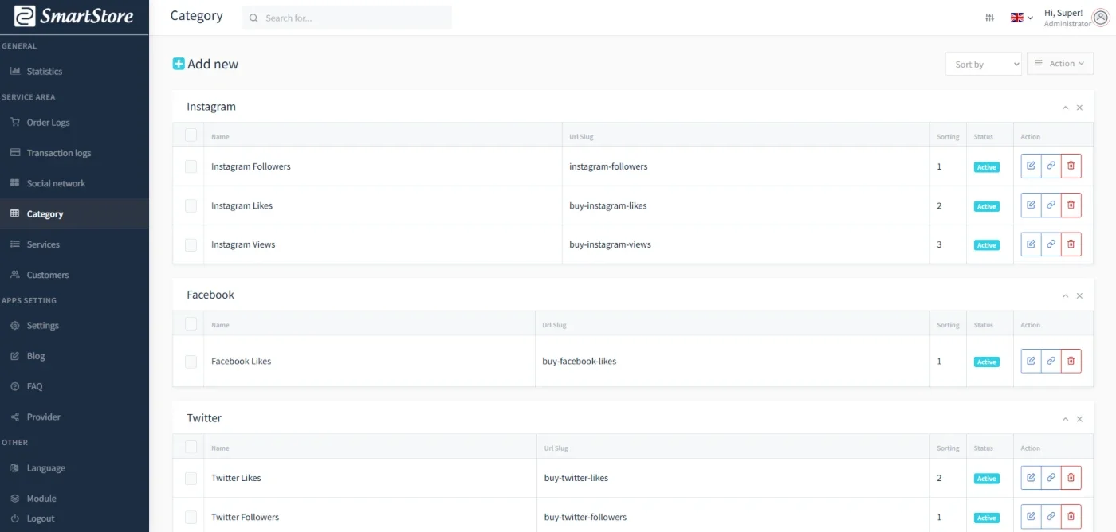Tick the Instagram Views checkbox

(x=191, y=244)
